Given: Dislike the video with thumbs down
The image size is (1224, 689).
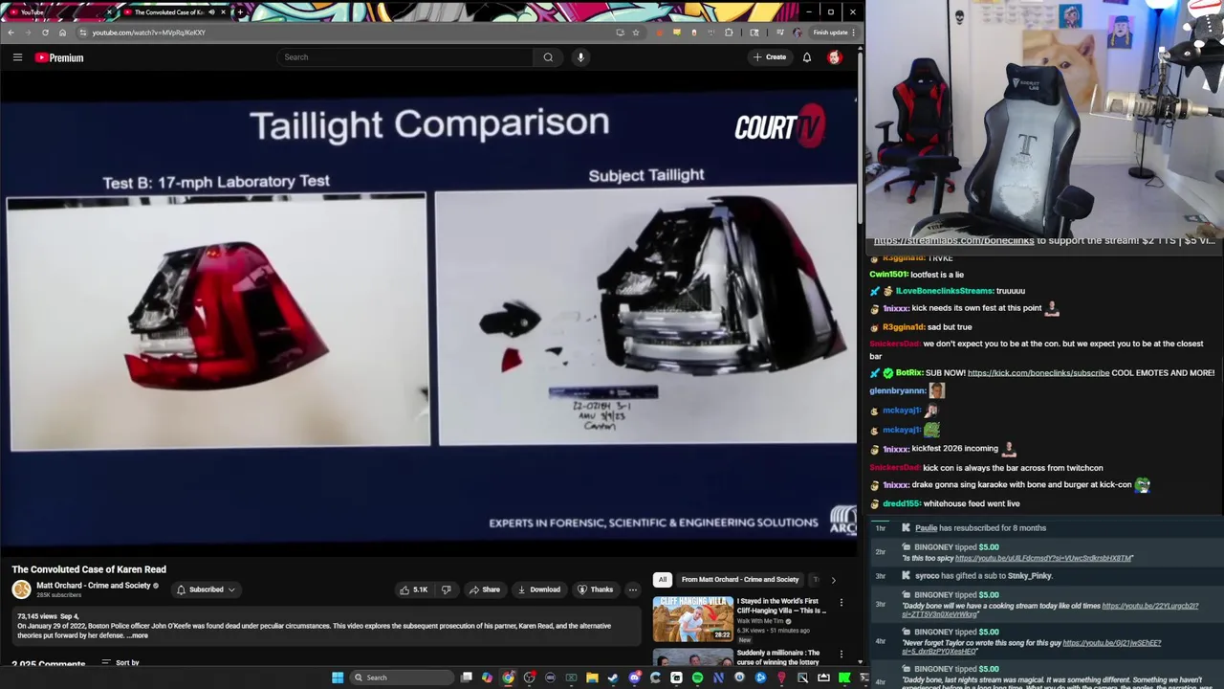Looking at the screenshot, I should pyautogui.click(x=446, y=589).
